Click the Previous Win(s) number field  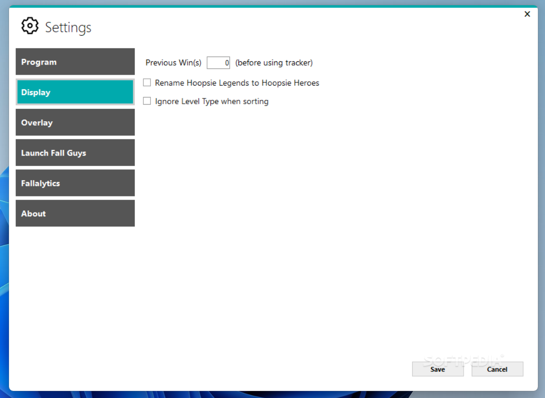pos(218,63)
